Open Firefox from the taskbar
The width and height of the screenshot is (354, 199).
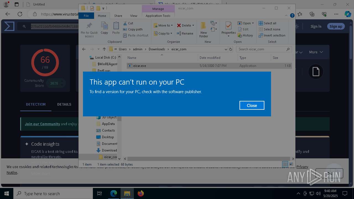(x=141, y=193)
